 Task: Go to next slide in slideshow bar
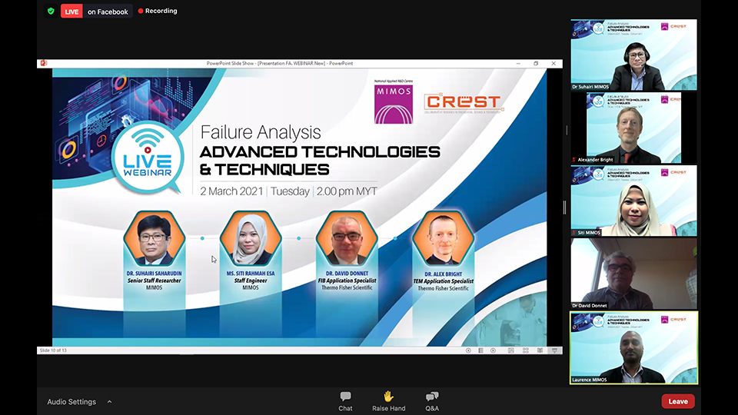pos(494,350)
